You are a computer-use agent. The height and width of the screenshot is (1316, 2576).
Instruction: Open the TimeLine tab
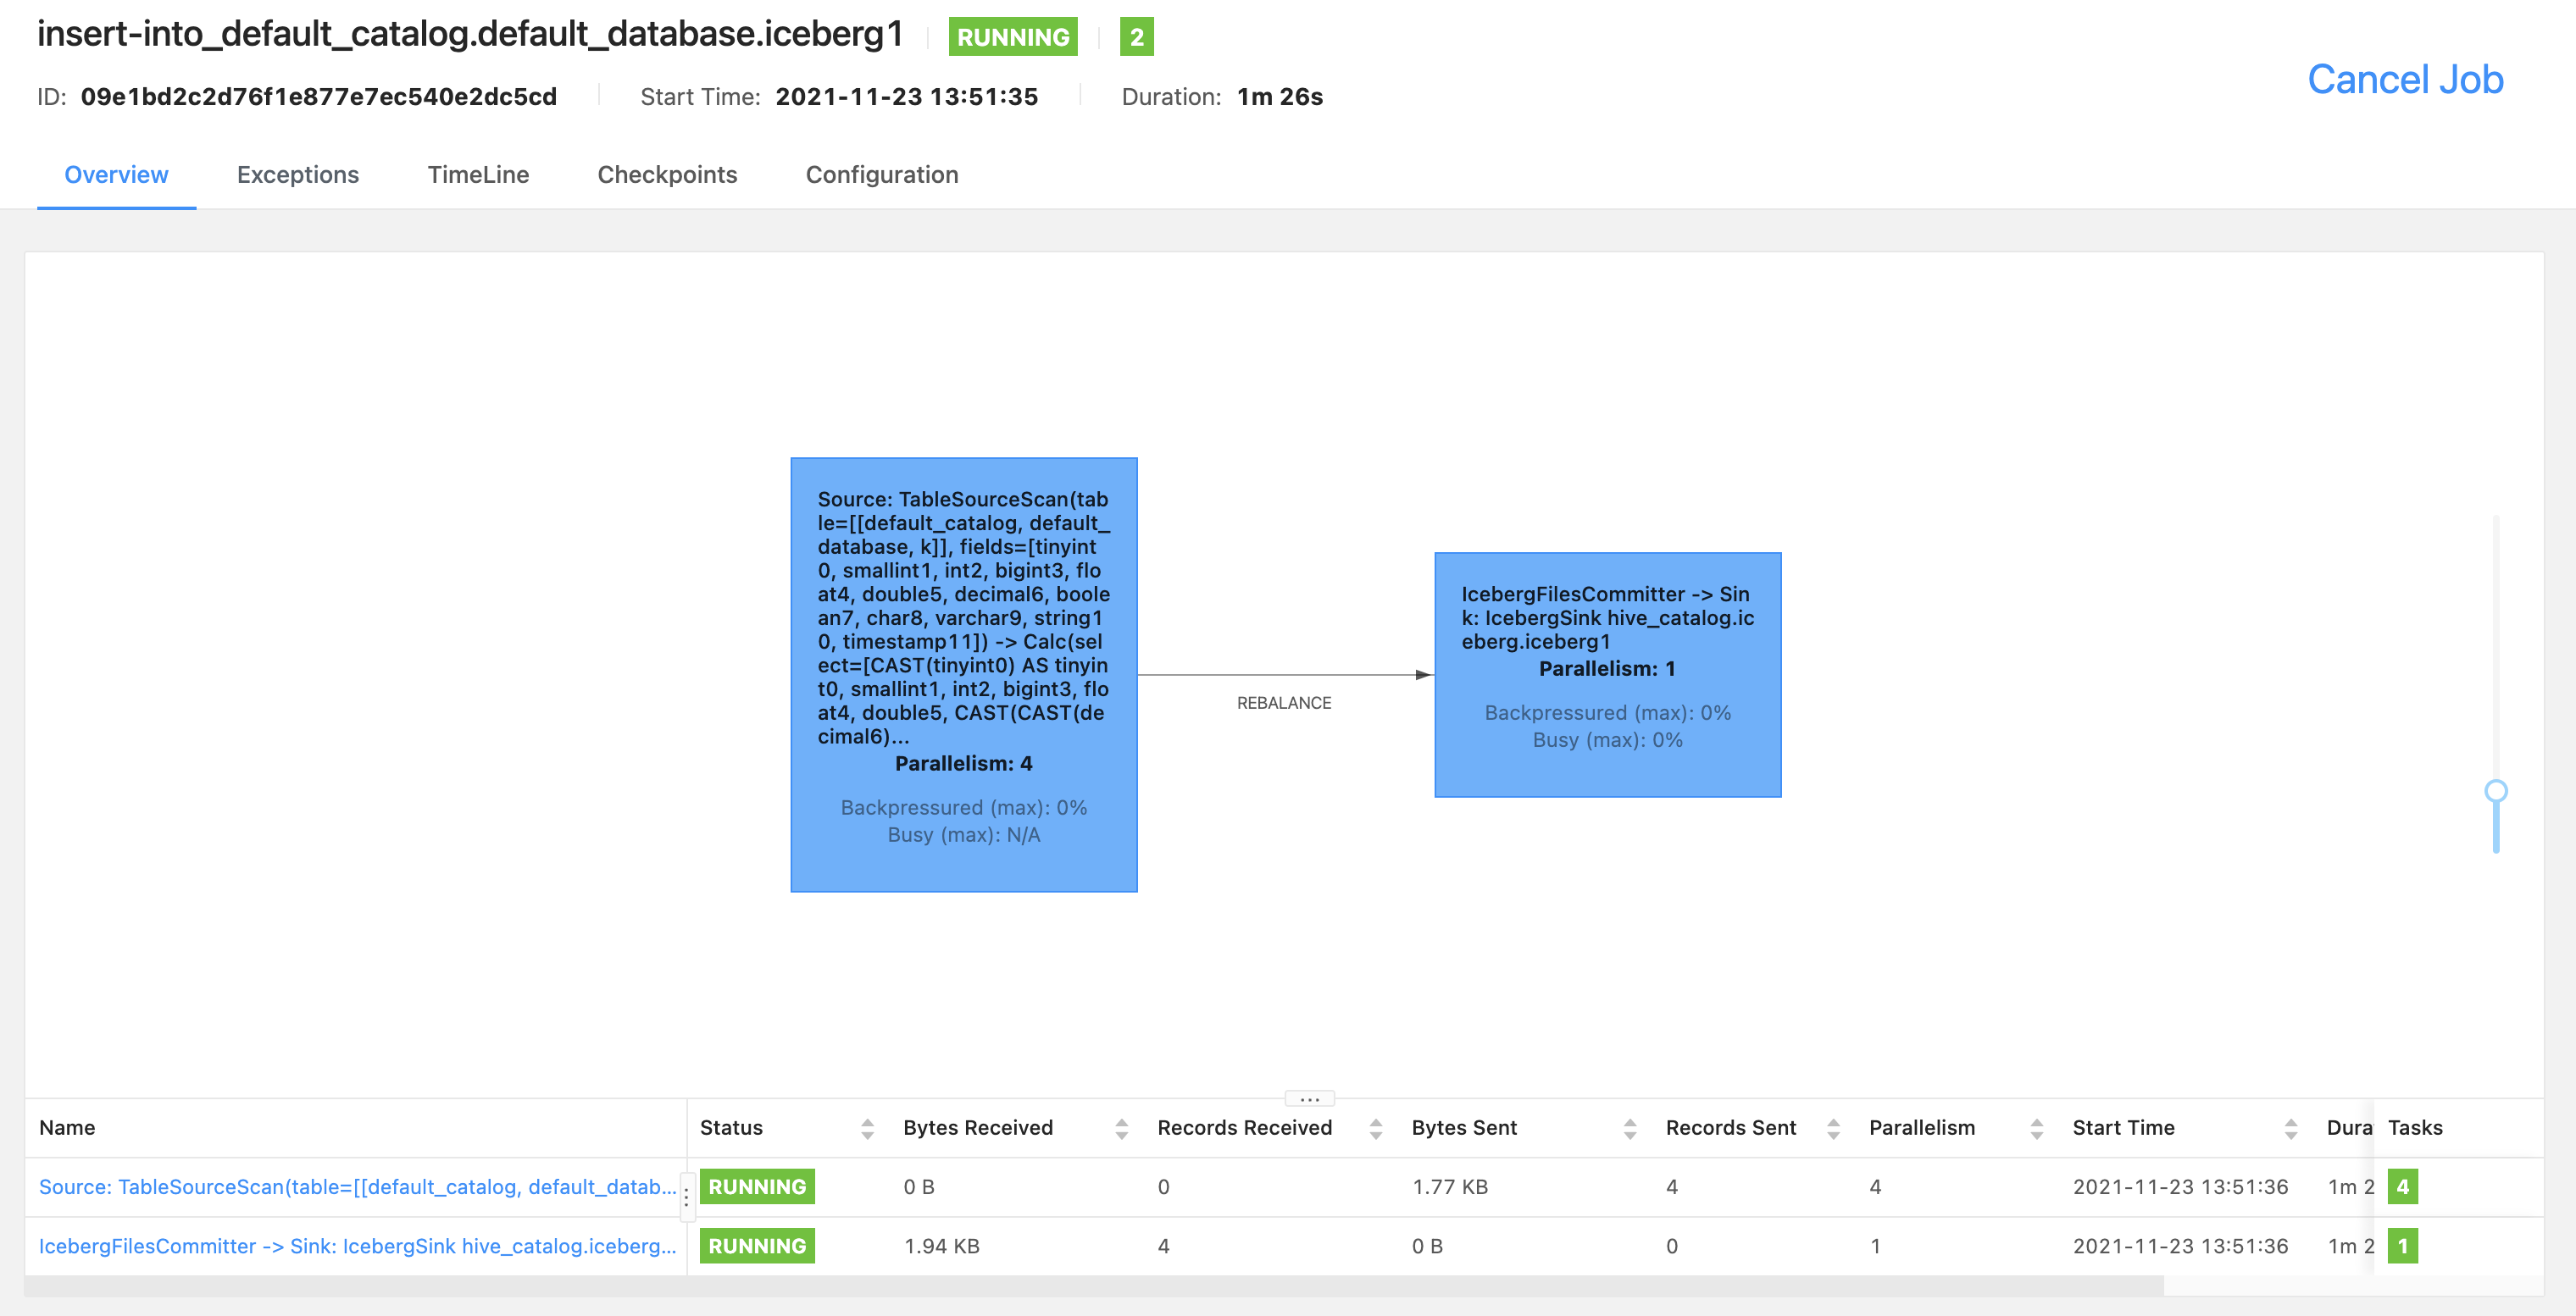[477, 174]
